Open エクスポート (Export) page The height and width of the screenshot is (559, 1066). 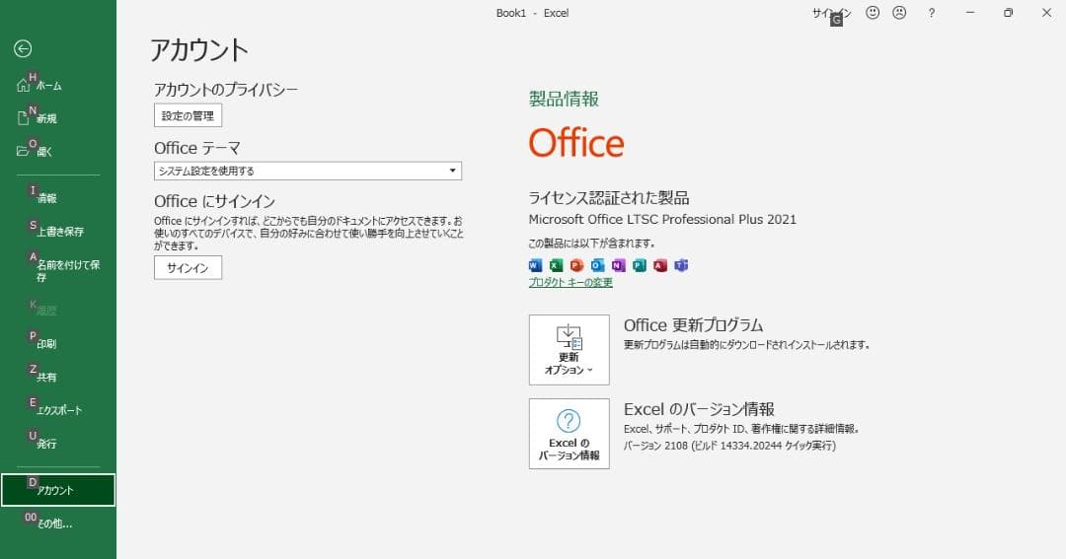point(58,410)
